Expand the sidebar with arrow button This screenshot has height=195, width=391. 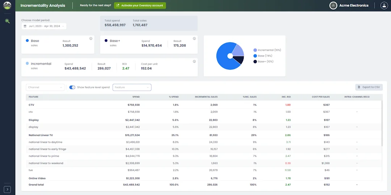coord(7,189)
